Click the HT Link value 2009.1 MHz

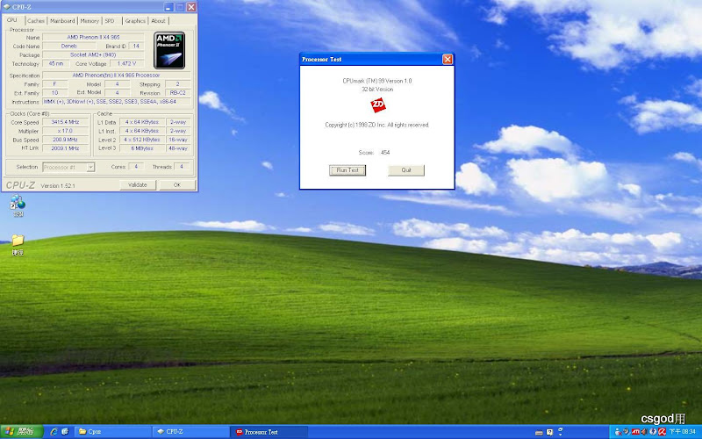point(65,148)
